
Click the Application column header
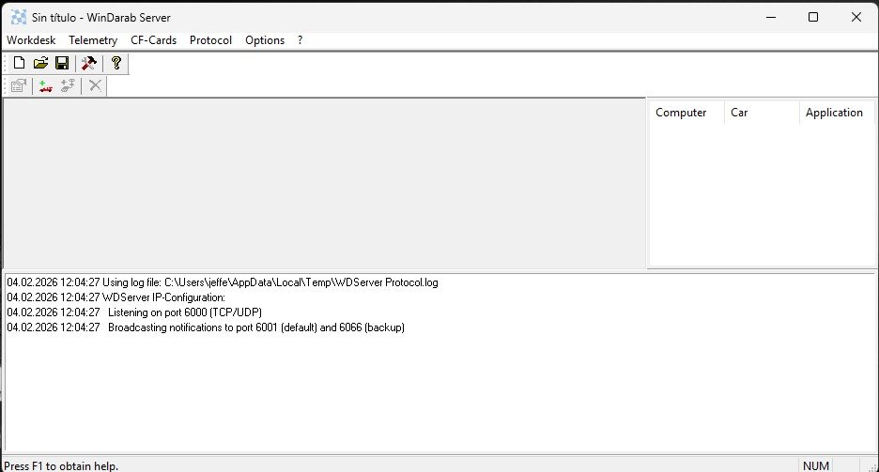834,113
